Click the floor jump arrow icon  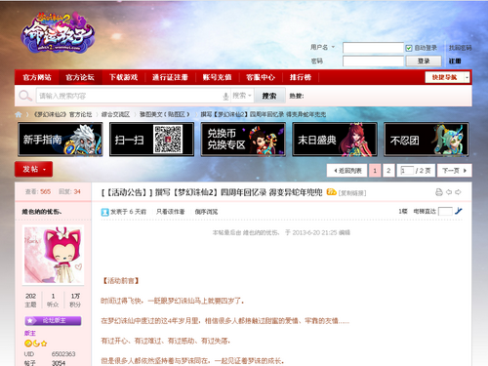click(459, 211)
